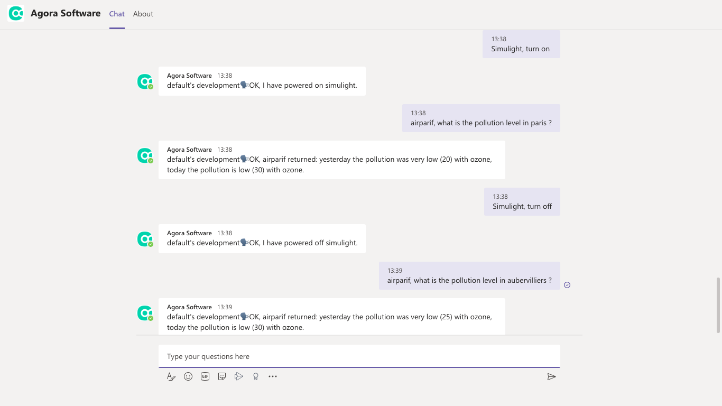Select the Chat tab
This screenshot has width=722, height=406.
point(117,14)
